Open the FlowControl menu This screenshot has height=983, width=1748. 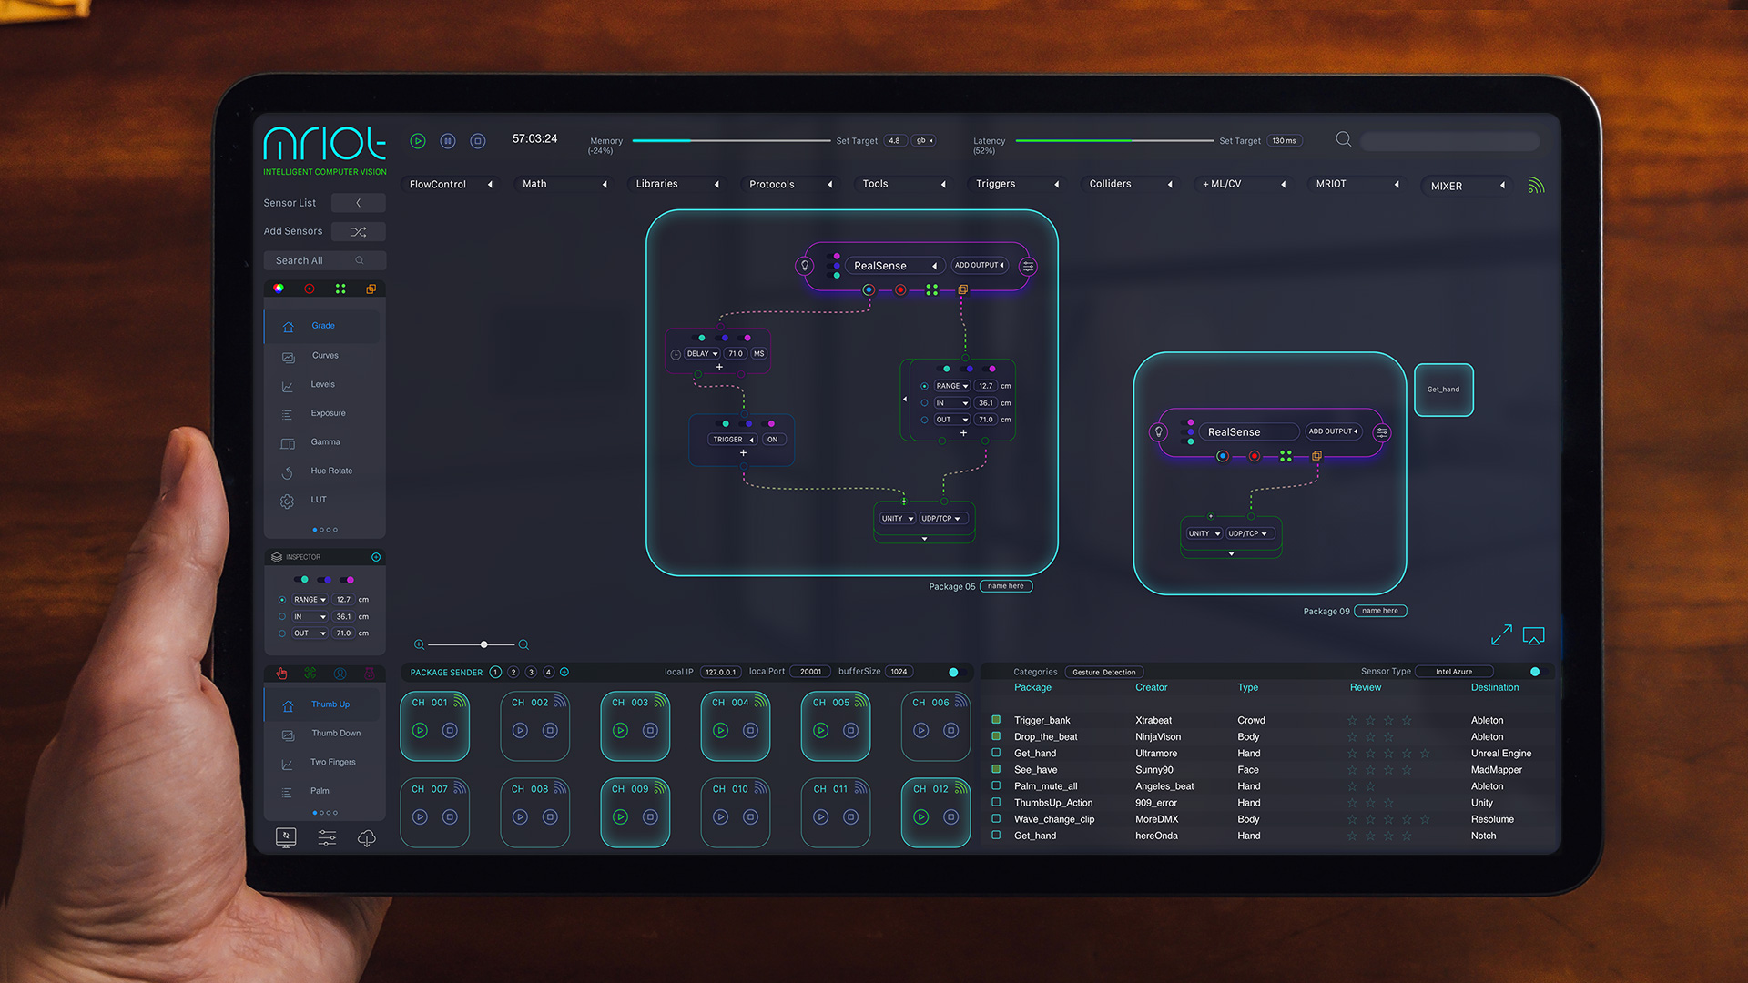pos(451,185)
